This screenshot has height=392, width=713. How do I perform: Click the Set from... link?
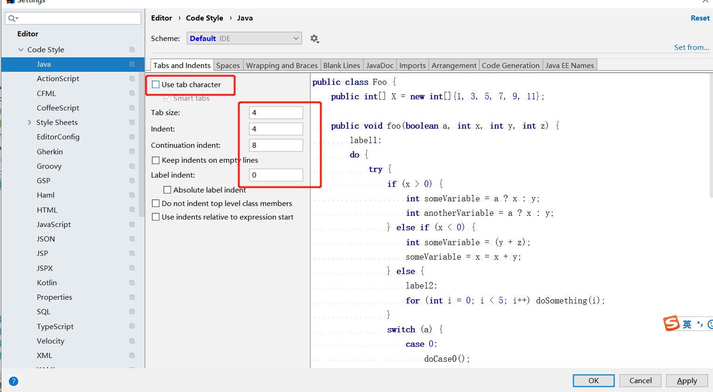point(691,48)
